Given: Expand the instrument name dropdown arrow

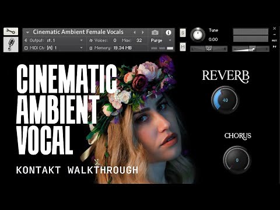Looking at the screenshot, I should point(27,32).
